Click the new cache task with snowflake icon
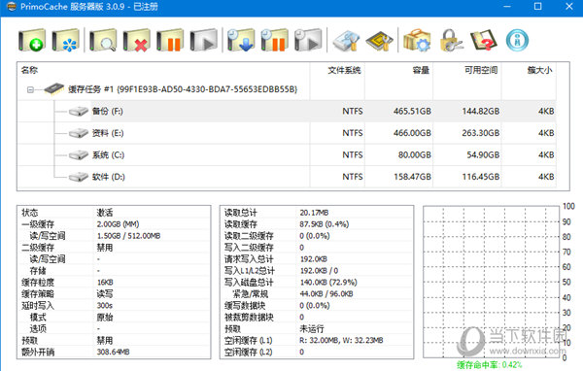The width and height of the screenshot is (583, 371). [65, 40]
